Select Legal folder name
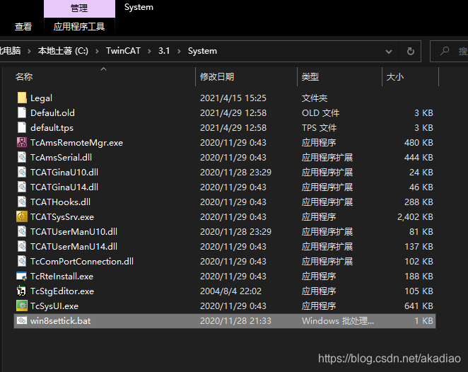The width and height of the screenshot is (468, 372). [x=41, y=98]
